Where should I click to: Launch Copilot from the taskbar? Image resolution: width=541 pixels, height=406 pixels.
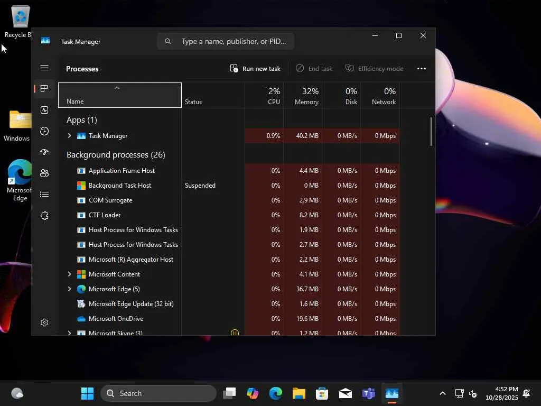[x=253, y=393]
